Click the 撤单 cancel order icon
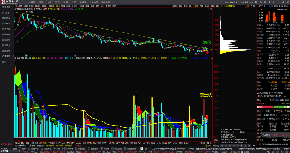The image size is (290, 153). [x=20, y=149]
